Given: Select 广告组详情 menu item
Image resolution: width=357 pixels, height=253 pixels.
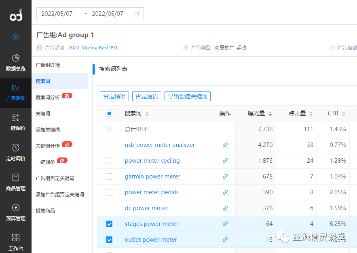Looking at the screenshot, I should (48, 65).
